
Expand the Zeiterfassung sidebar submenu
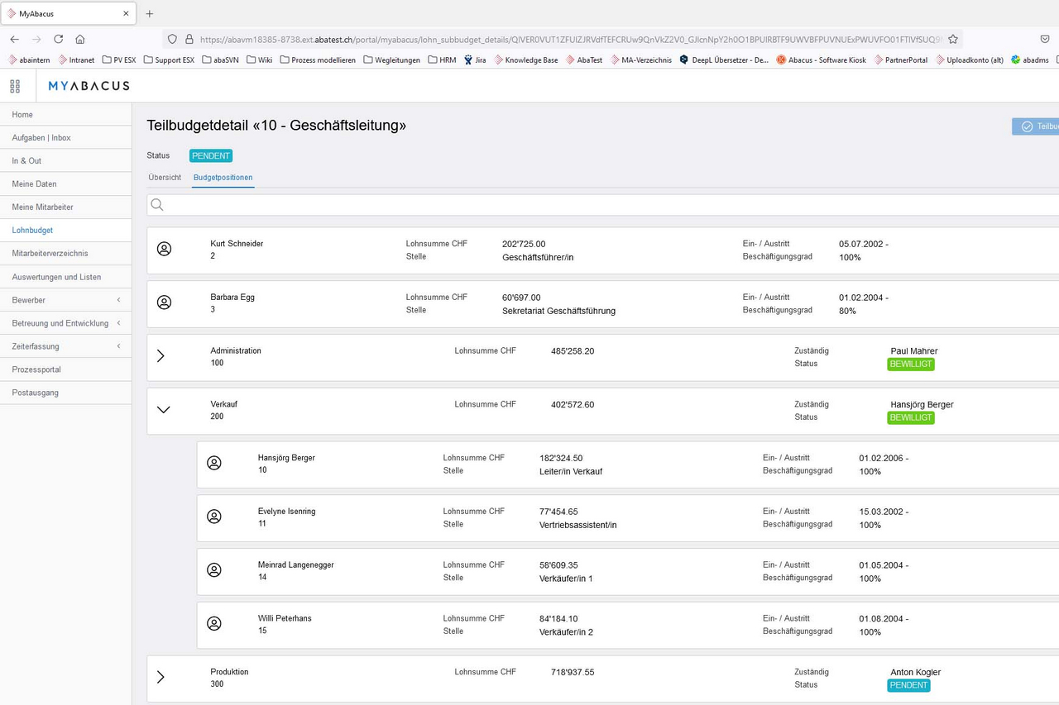coord(118,346)
